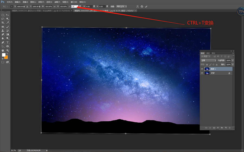Select the Gradient tool

(x=8, y=35)
